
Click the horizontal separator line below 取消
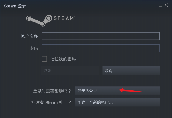tap(85, 81)
